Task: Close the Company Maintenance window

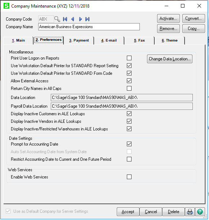Action: pos(199,6)
